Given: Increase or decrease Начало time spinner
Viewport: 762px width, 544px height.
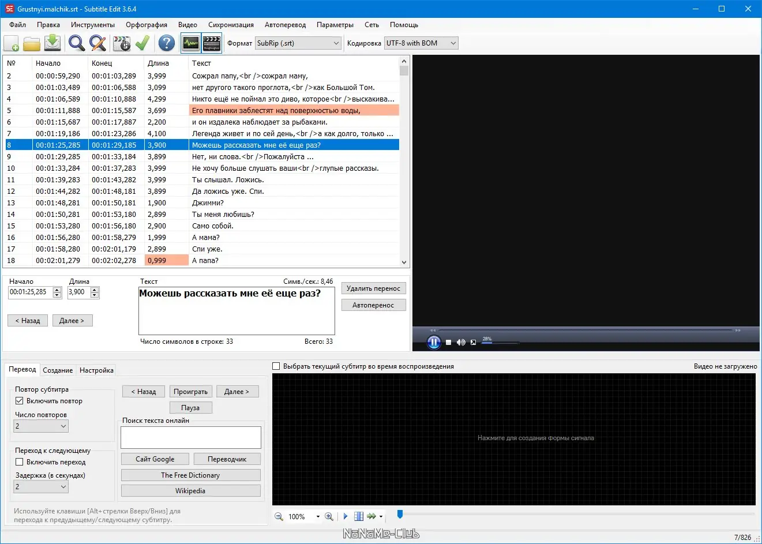Looking at the screenshot, I should point(57,292).
